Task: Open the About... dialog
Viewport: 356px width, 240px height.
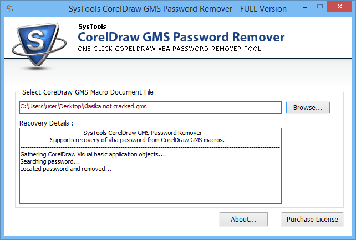Action: (243, 219)
